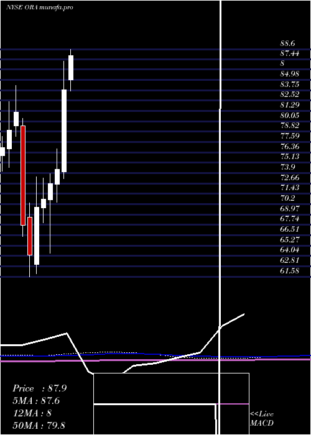Click the Live MACD label
The height and width of the screenshot is (435, 311).
(262, 419)
